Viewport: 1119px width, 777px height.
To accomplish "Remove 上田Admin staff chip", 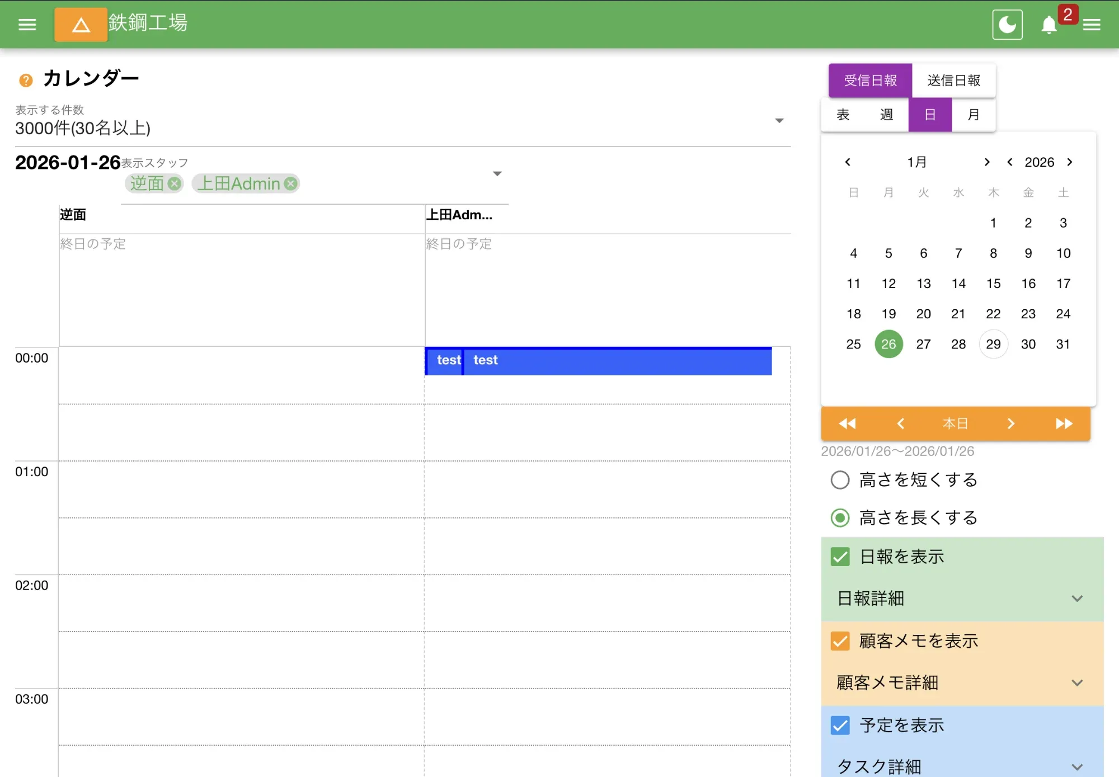I will coord(290,183).
